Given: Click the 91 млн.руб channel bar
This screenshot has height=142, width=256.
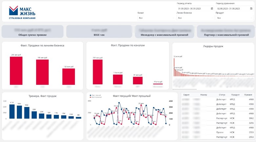Looking at the screenshot, I should pos(138,80).
